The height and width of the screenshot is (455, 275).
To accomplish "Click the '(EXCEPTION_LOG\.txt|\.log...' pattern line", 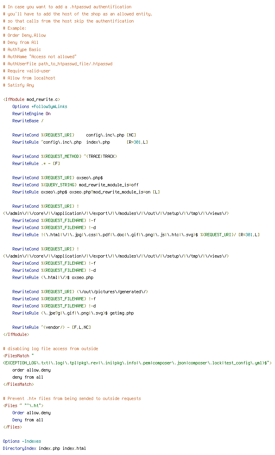I will tap(137, 363).
